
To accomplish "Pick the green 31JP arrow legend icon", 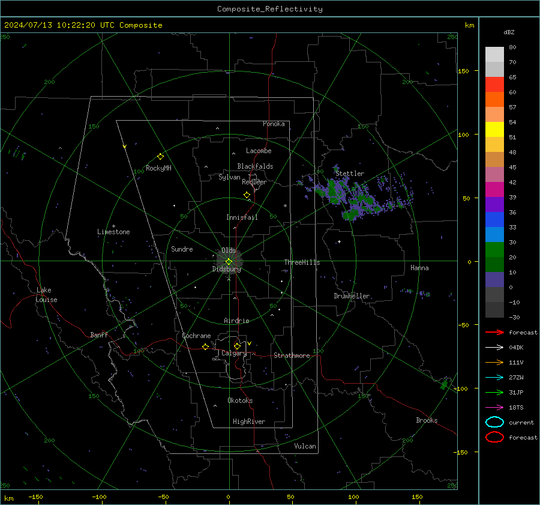I will tap(494, 392).
